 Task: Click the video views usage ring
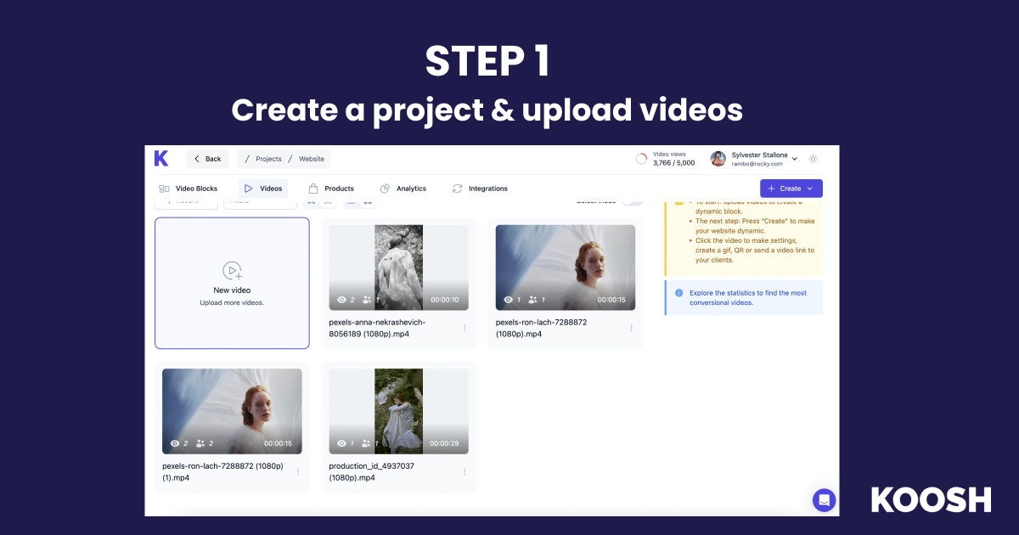[642, 159]
